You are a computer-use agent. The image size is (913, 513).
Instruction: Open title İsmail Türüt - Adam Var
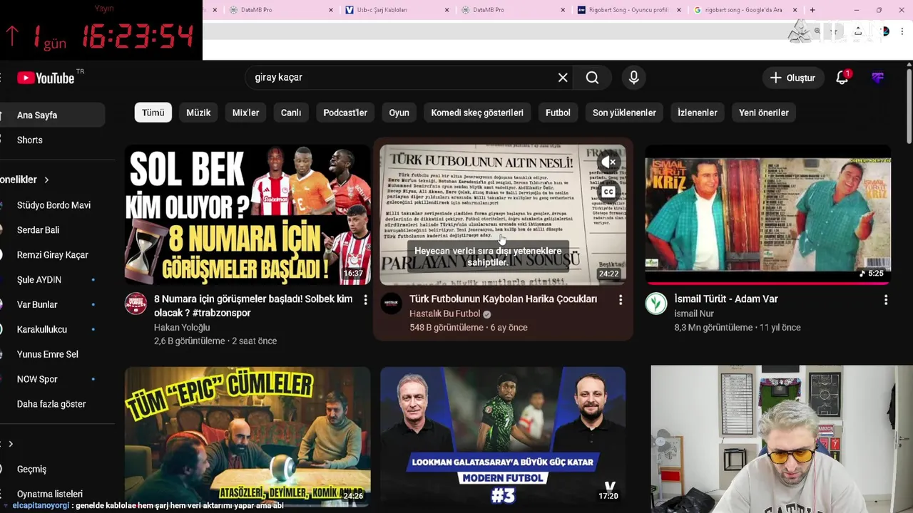(x=726, y=299)
